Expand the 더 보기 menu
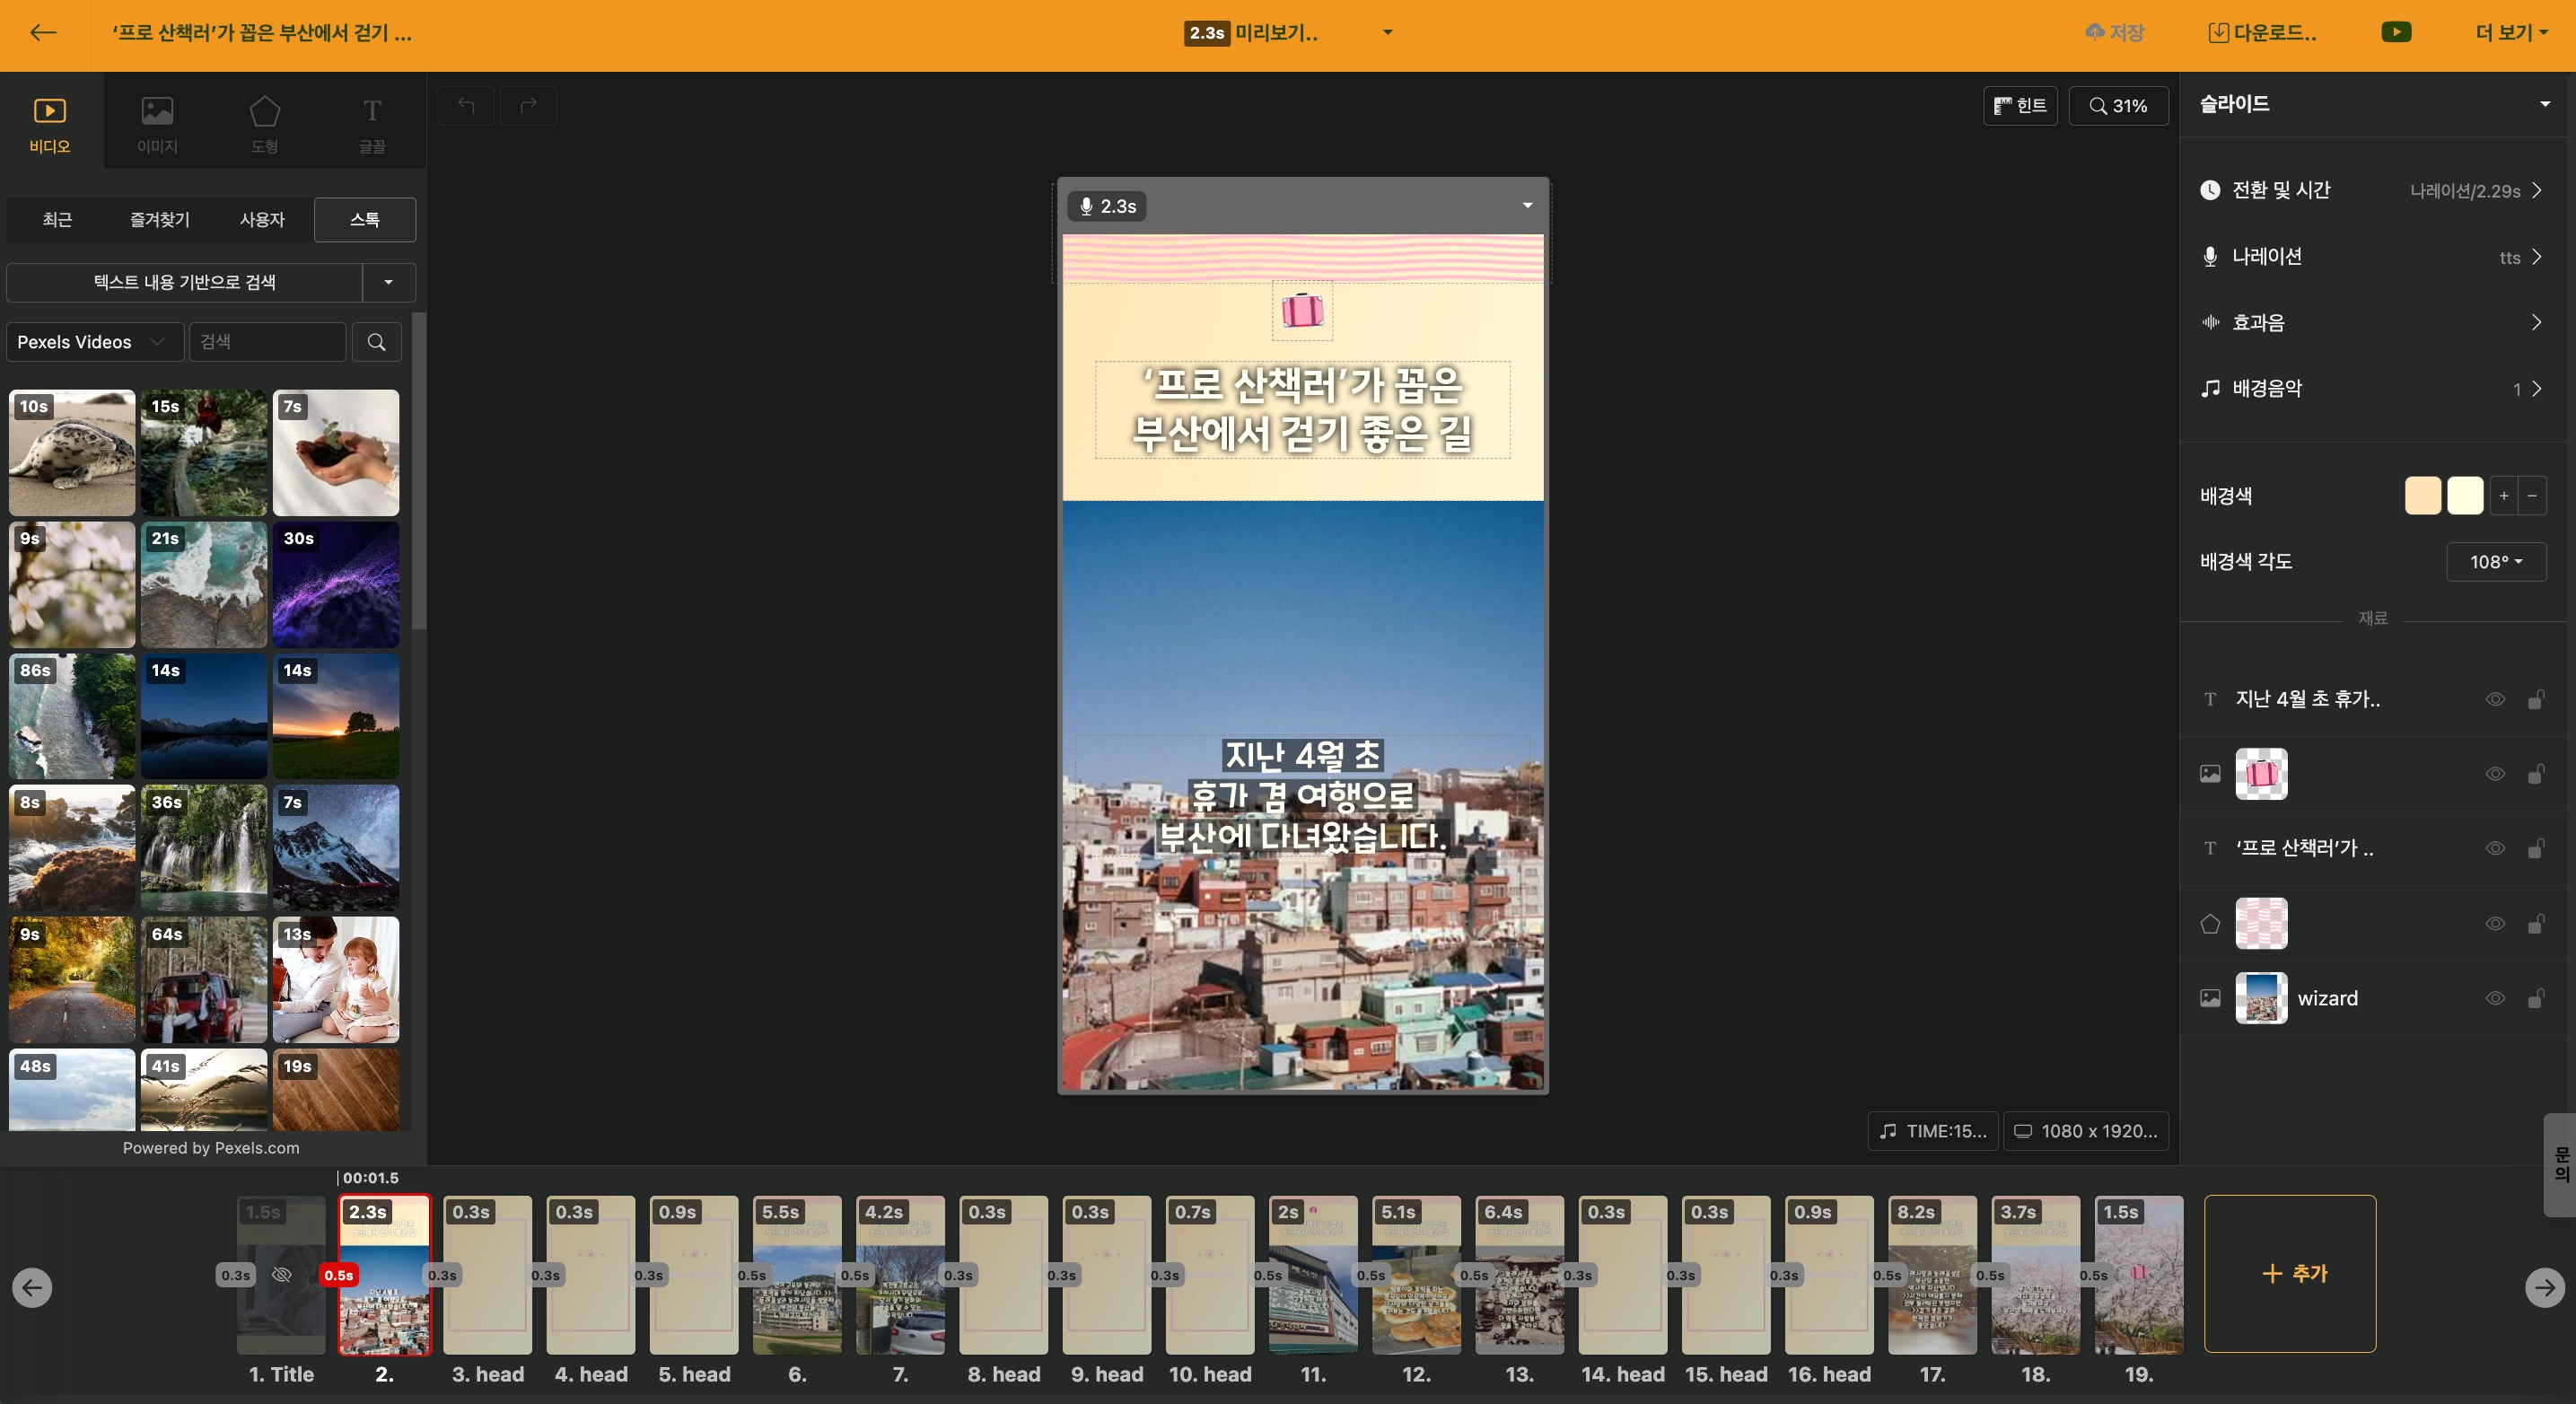This screenshot has height=1404, width=2576. pos(2511,33)
